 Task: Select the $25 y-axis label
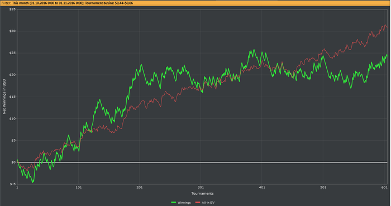click(12, 53)
